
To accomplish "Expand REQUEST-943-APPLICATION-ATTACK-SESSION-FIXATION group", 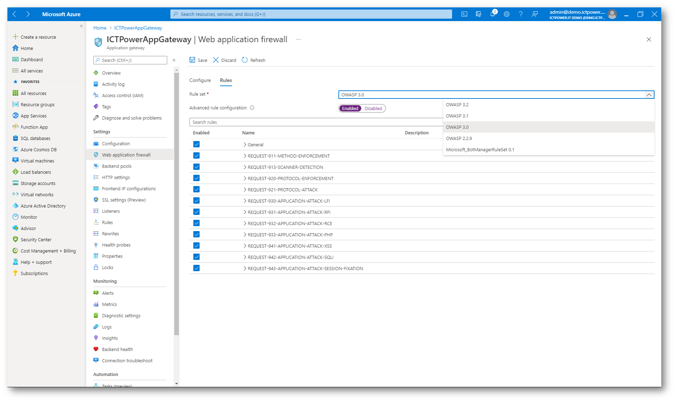I will [245, 268].
